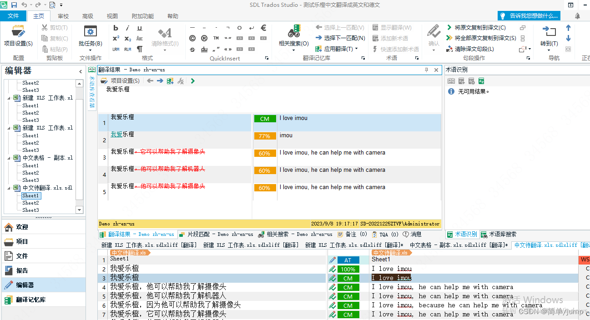The width and height of the screenshot is (590, 320).
Task: Open the Help (帮助) ribbon tab
Action: coord(173,16)
